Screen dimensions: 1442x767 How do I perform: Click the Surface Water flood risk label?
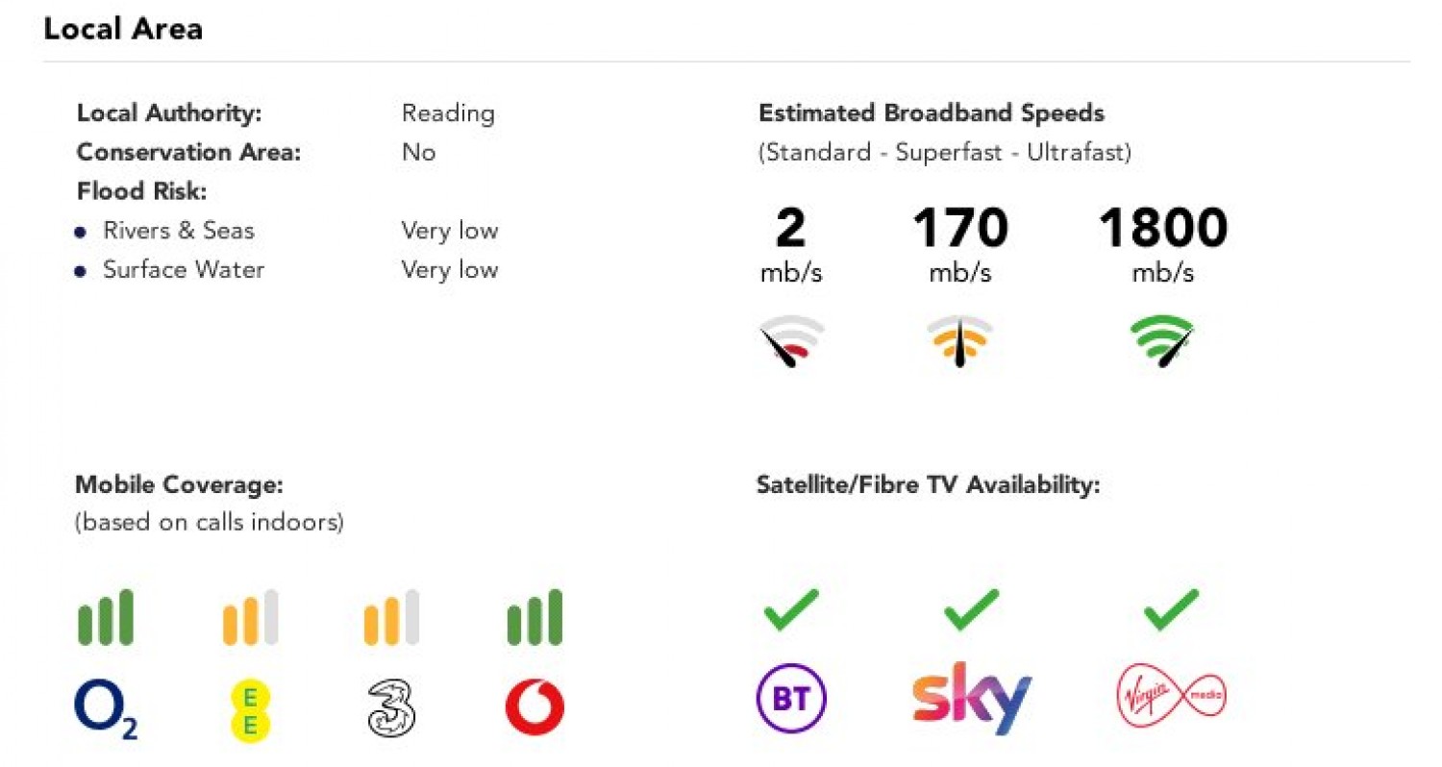[183, 270]
